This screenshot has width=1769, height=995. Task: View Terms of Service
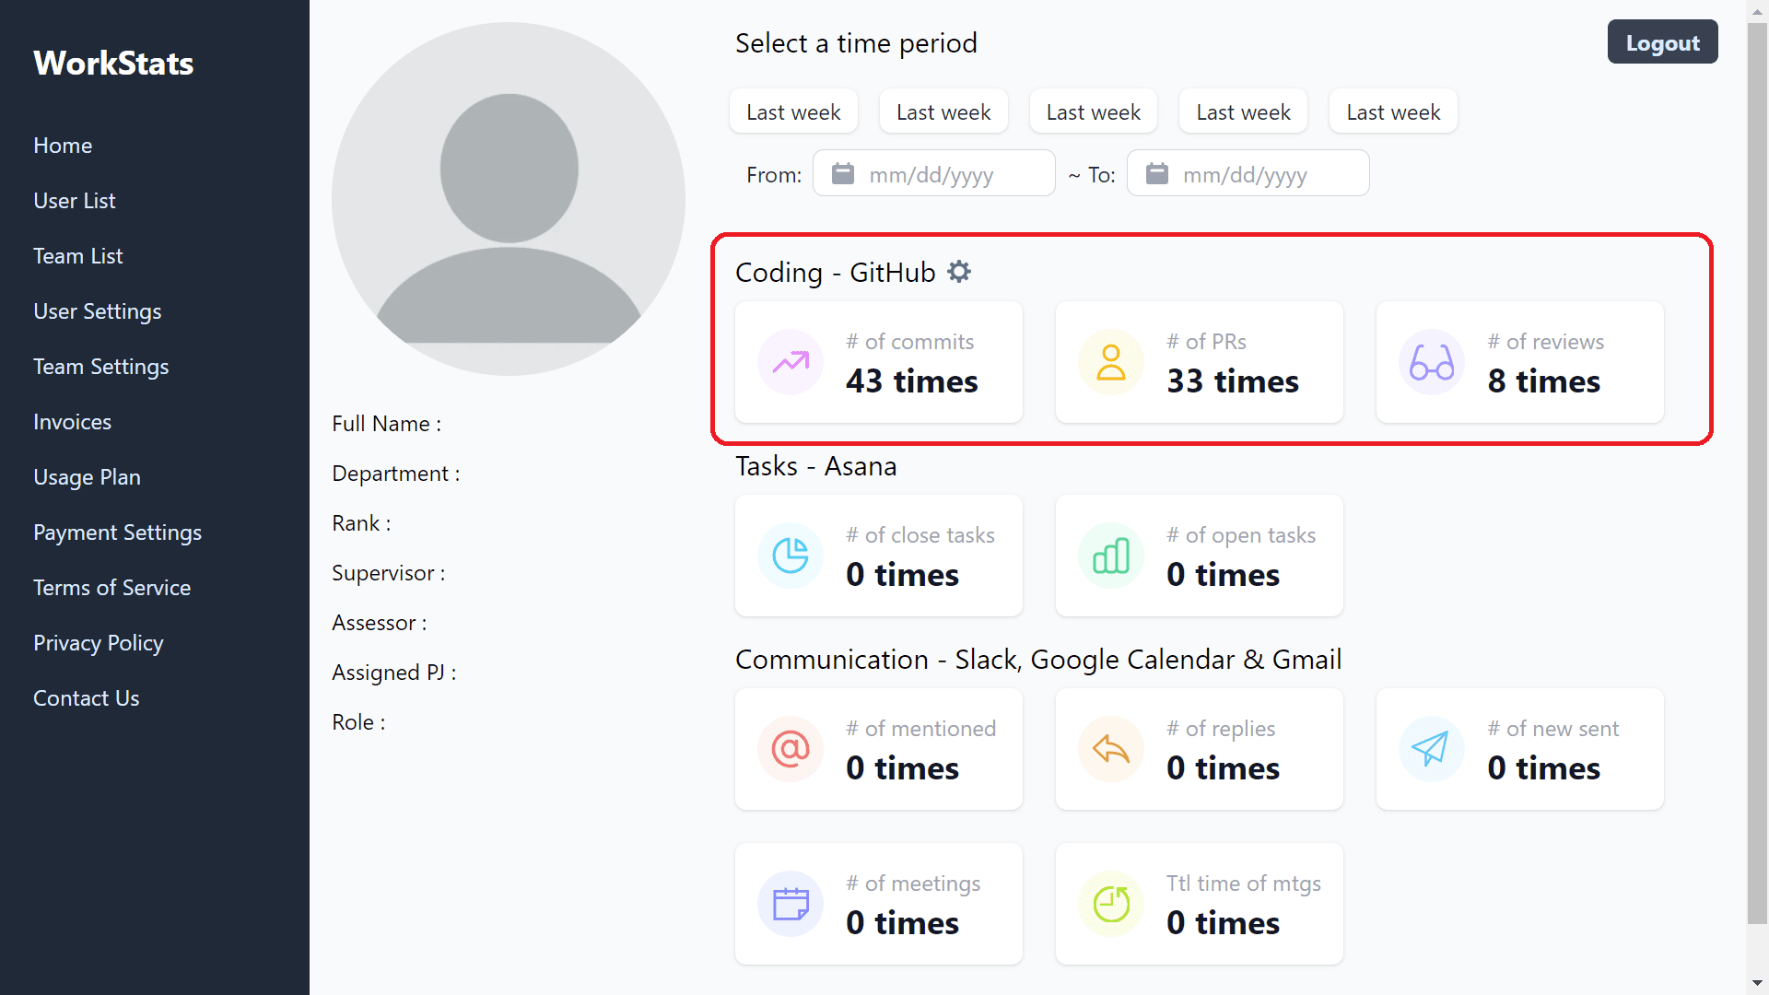[x=112, y=588]
